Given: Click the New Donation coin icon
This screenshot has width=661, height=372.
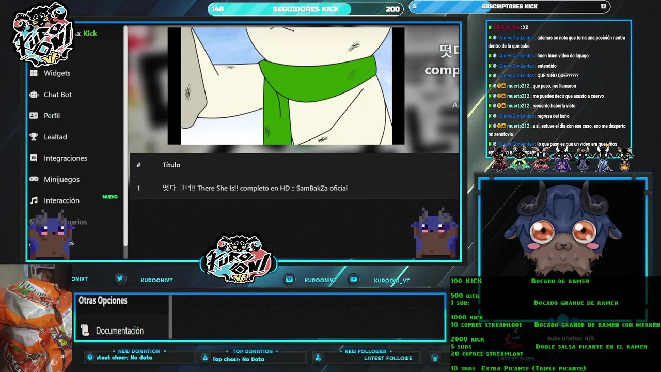Looking at the screenshot, I should click(90, 357).
